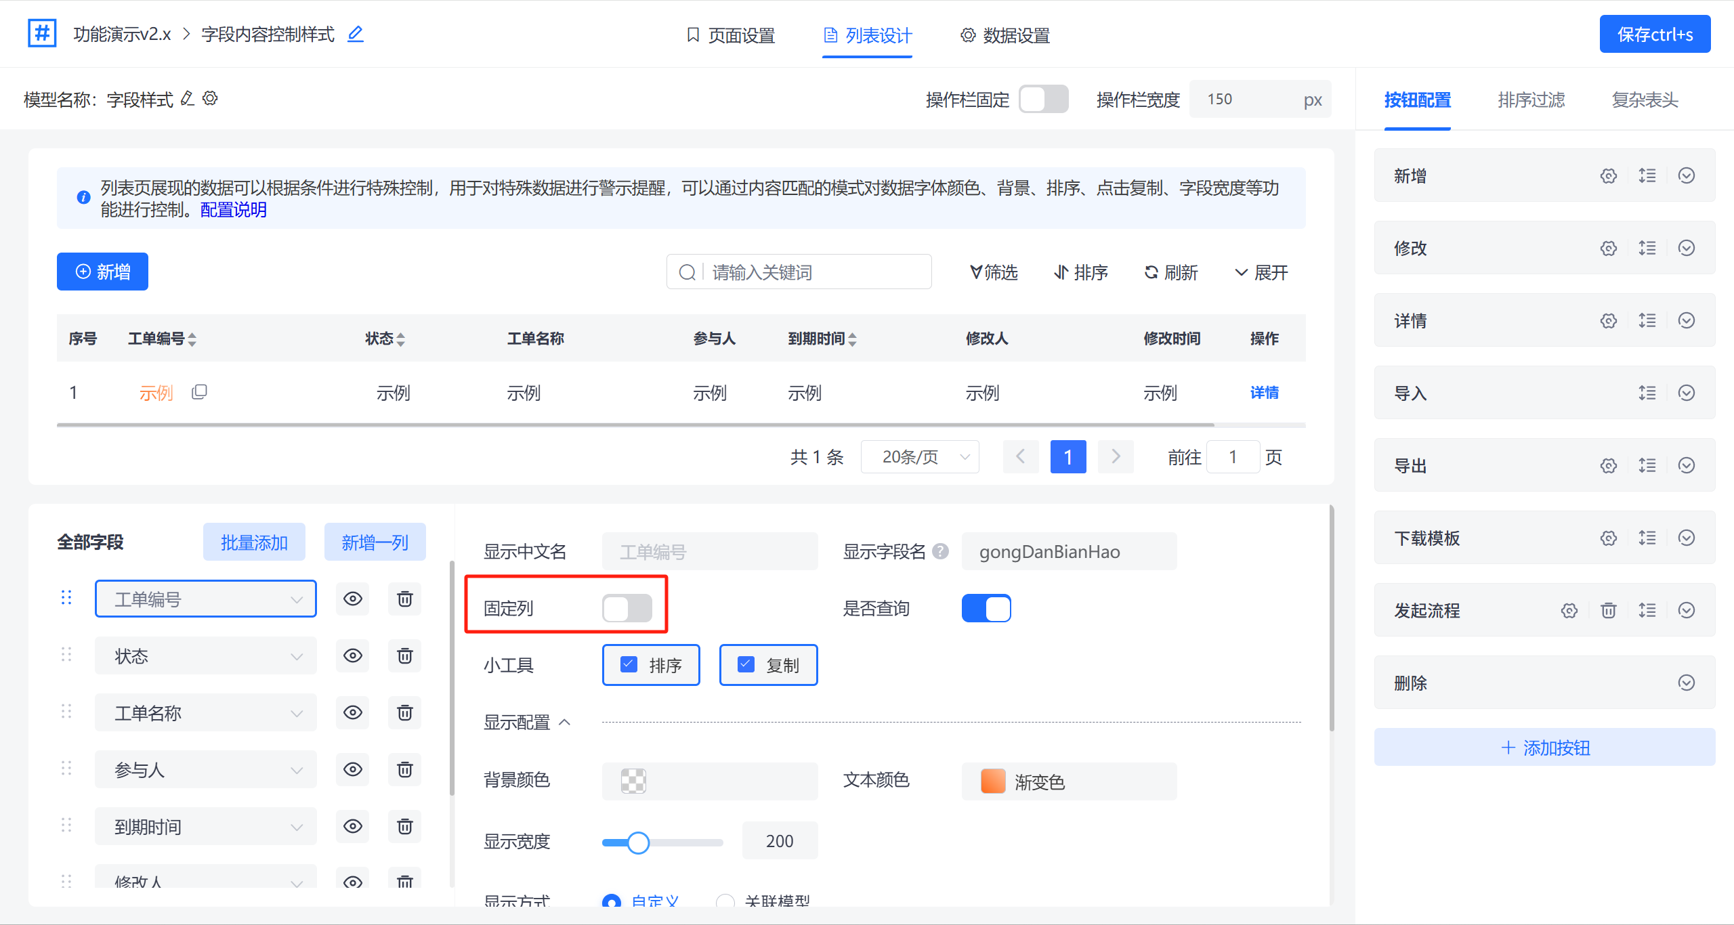This screenshot has height=925, width=1734.
Task: Delete the 状态 field with trash icon
Action: pyautogui.click(x=404, y=655)
